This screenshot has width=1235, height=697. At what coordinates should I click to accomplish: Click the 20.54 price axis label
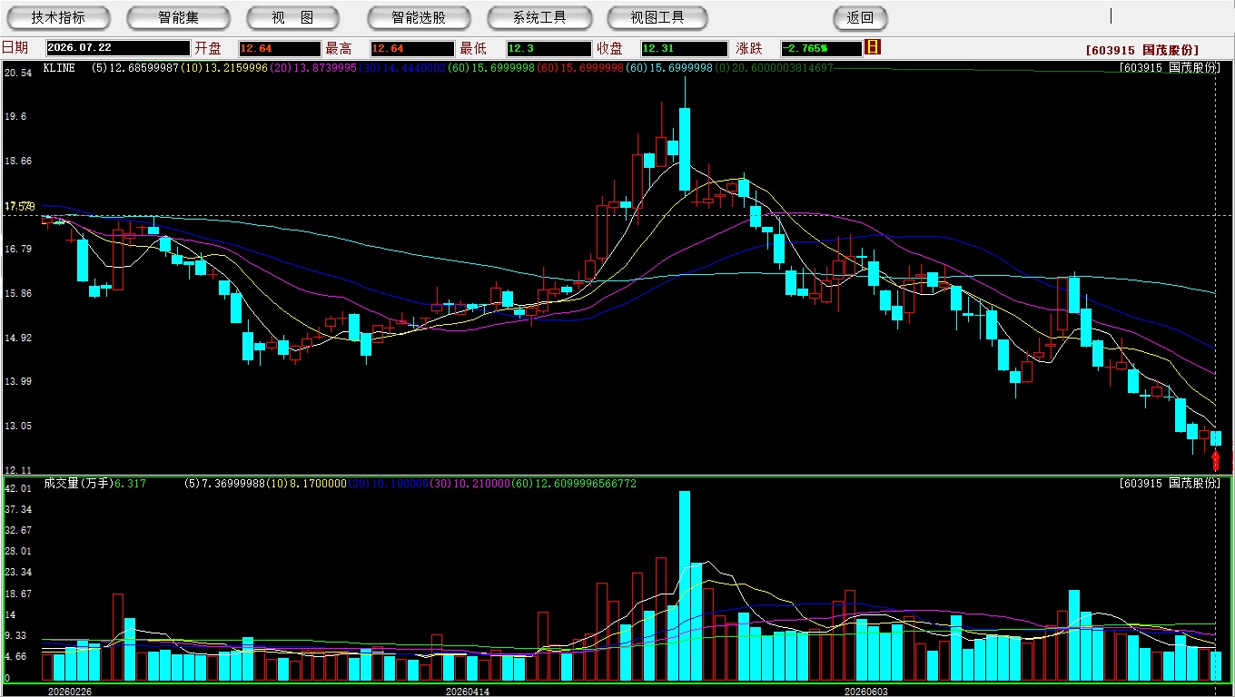click(x=18, y=73)
